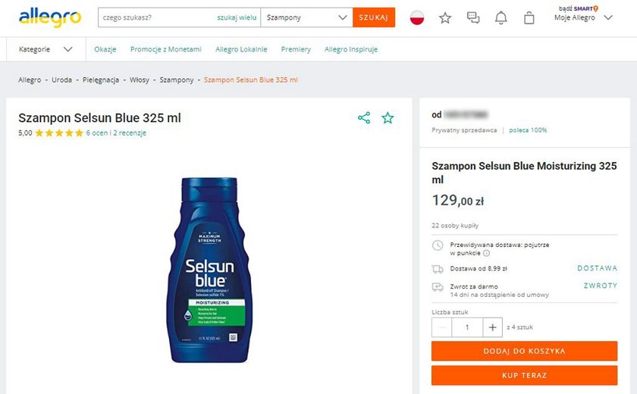
Task: Decrease quantity with minus button
Action: pos(442,327)
